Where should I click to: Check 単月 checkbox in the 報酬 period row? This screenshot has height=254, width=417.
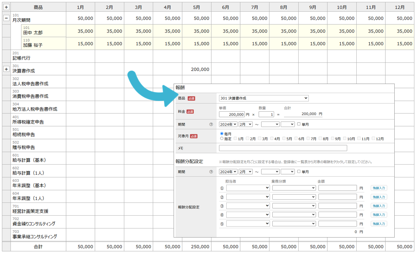click(299, 124)
